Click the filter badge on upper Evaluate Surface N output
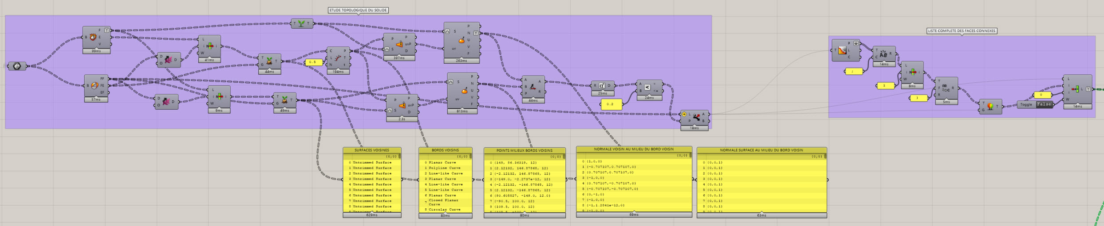Screen dimensions: 1104x226 tap(475, 33)
